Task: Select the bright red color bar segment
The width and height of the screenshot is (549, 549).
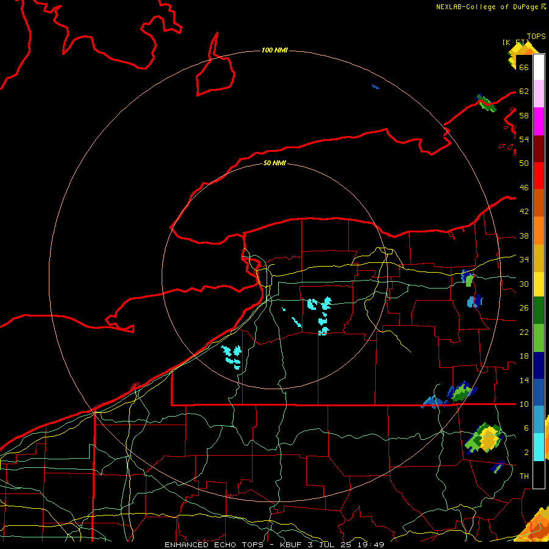Action: pyautogui.click(x=539, y=176)
